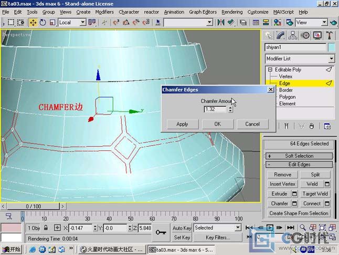Select the Select and Move tool
339x255 pixels.
(x=33, y=23)
